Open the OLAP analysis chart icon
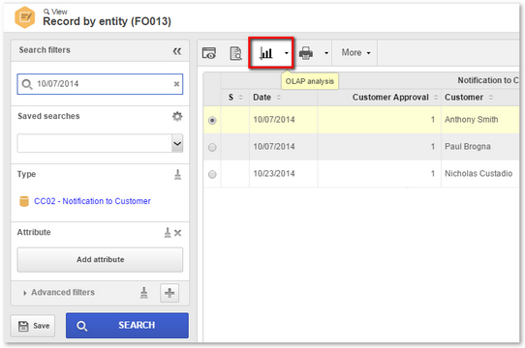The width and height of the screenshot is (525, 348). pyautogui.click(x=266, y=53)
